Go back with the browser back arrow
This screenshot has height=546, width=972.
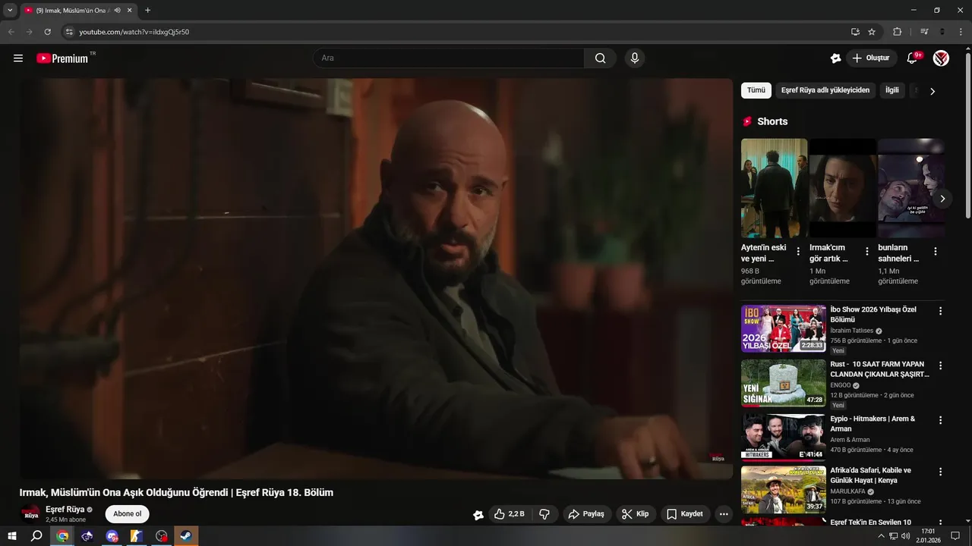[x=11, y=32]
